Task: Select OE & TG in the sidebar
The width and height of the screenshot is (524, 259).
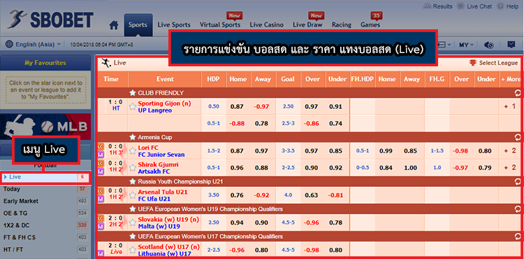Action: click(x=45, y=214)
